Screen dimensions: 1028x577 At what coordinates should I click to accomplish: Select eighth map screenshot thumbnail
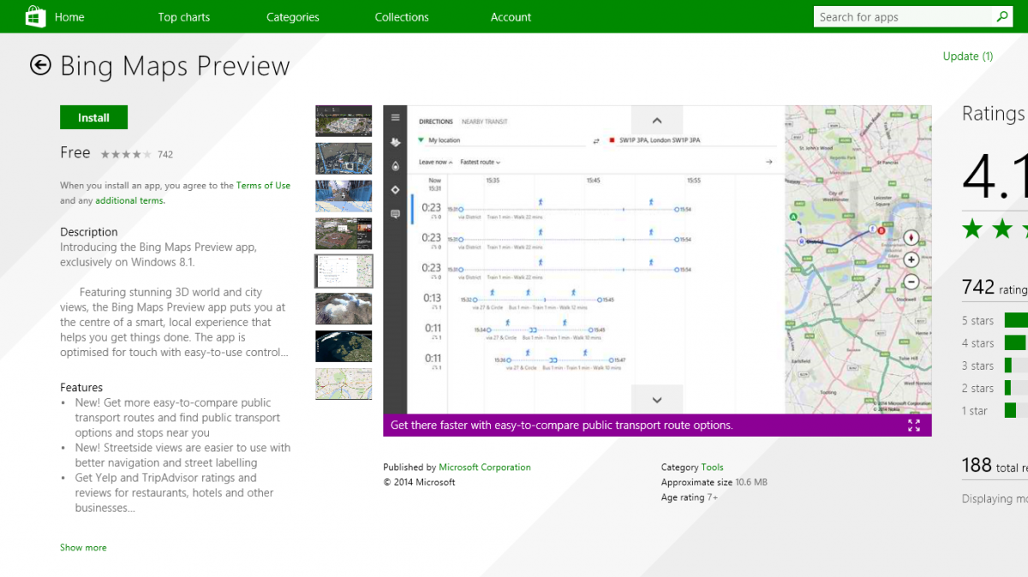click(344, 384)
